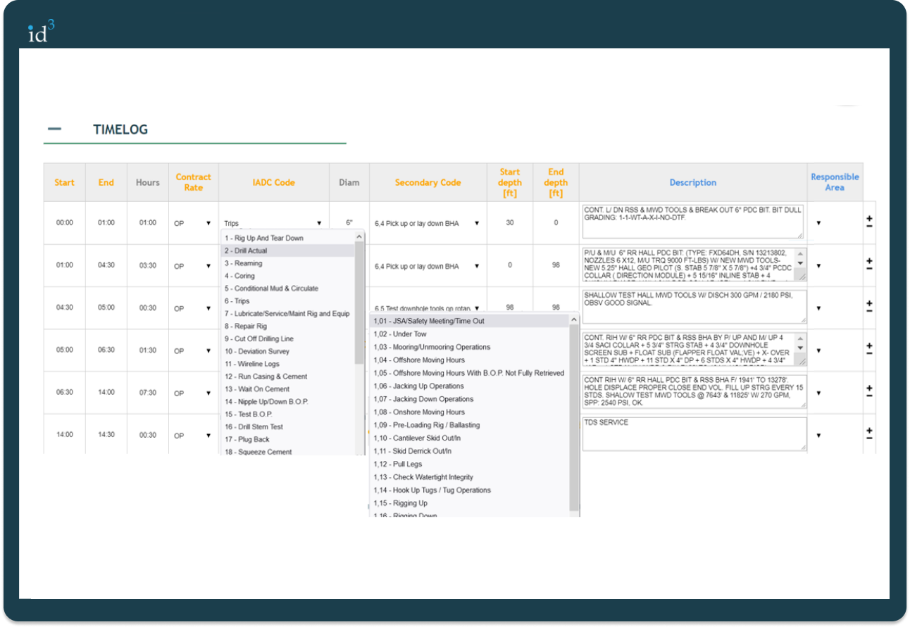Choose '4 - Coring' from IADC list

tap(288, 276)
